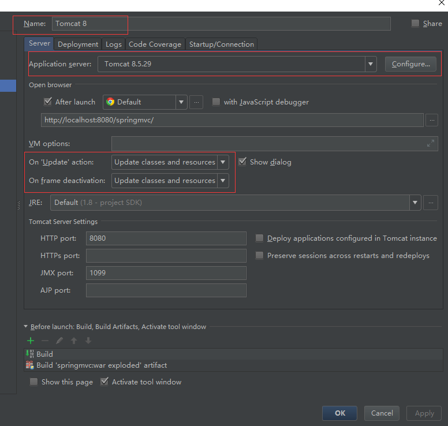Switch to the Deployment tab
Viewport: 448px width, 426px height.
coord(78,44)
